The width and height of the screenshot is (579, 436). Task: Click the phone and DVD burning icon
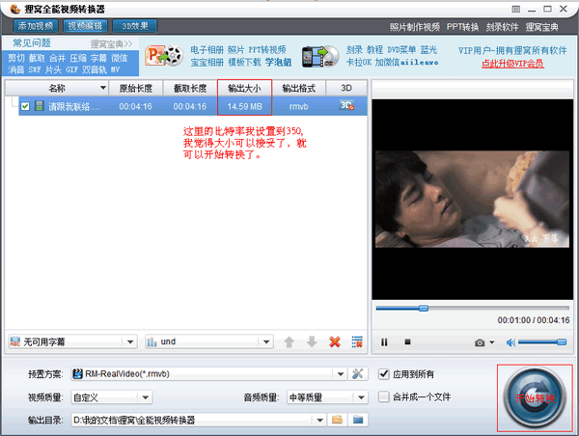coord(320,57)
